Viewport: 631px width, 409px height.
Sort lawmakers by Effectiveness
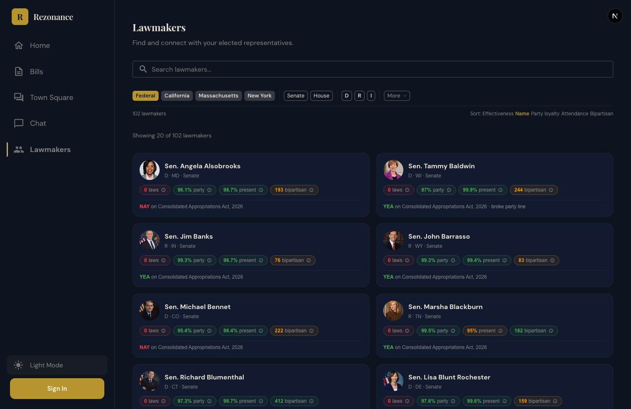498,114
